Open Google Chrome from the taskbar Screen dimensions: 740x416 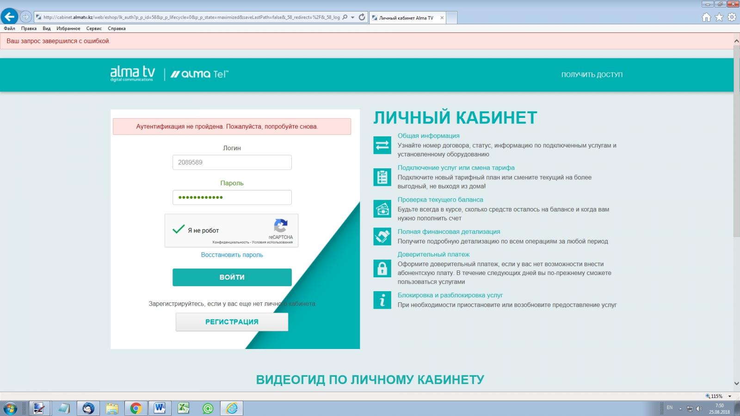click(x=136, y=409)
